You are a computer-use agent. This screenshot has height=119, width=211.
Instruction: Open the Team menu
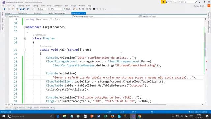tap(43, 6)
